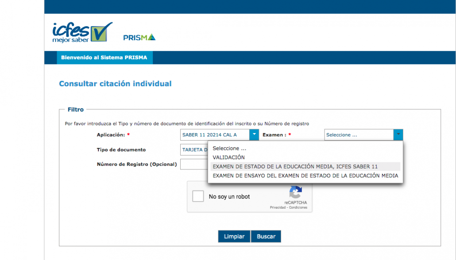Click the PRISMA logo
This screenshot has width=456, height=260.
coord(139,38)
